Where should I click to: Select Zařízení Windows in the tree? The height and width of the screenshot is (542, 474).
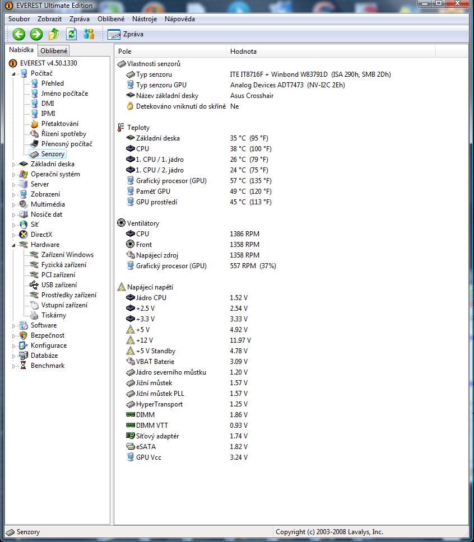coord(67,255)
